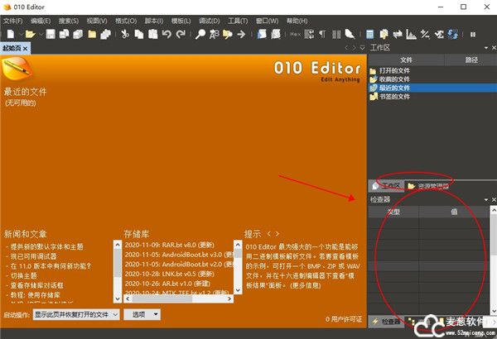Select 打开的文件 in the workspace tree

click(394, 70)
